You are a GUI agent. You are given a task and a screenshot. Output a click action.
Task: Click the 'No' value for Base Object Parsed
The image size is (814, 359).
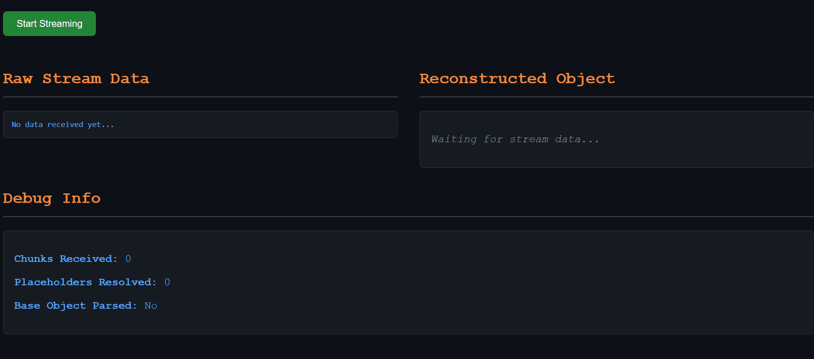tap(151, 306)
